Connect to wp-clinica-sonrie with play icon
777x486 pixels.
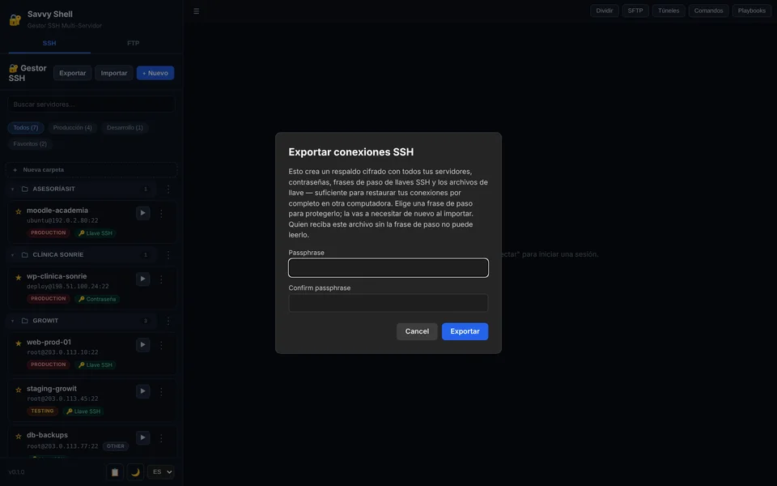tap(142, 279)
